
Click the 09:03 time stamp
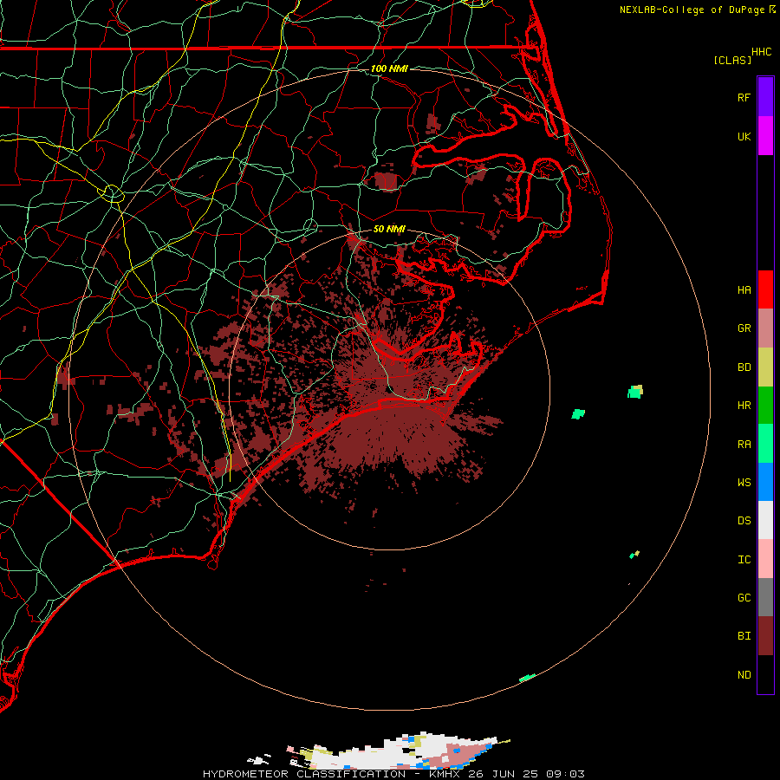click(565, 774)
